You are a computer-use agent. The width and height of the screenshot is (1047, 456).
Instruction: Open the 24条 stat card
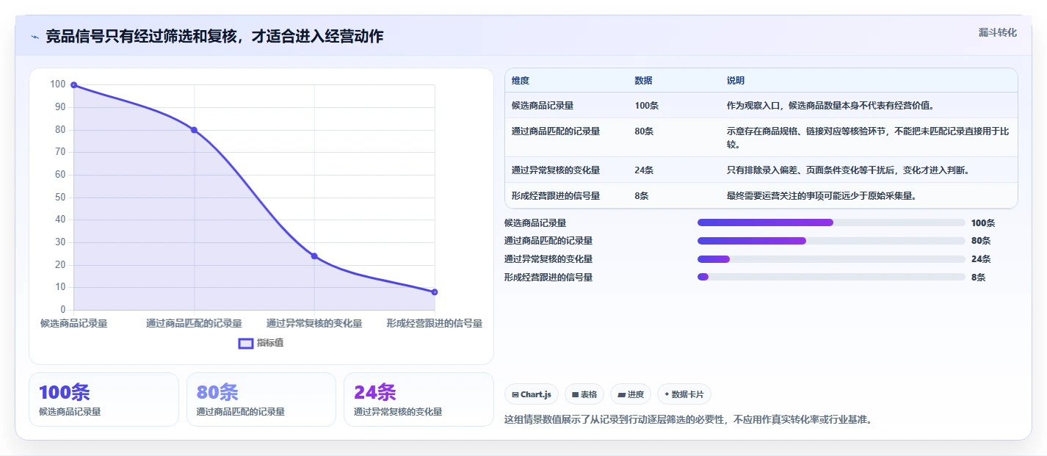[419, 399]
